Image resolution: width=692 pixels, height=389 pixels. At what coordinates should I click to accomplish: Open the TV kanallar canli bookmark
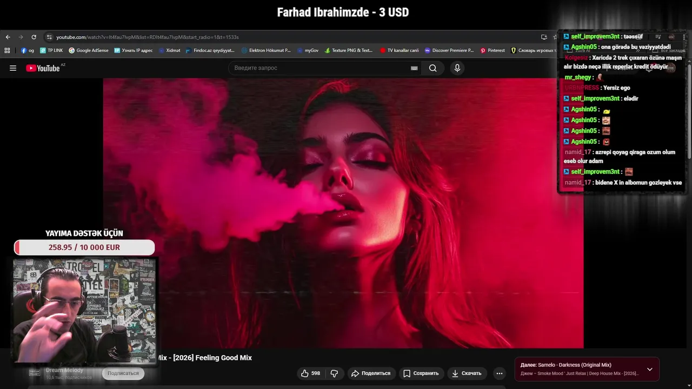coord(400,50)
